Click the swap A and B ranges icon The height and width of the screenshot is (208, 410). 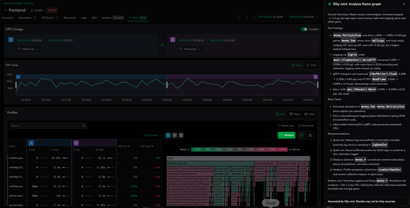pos(162,45)
